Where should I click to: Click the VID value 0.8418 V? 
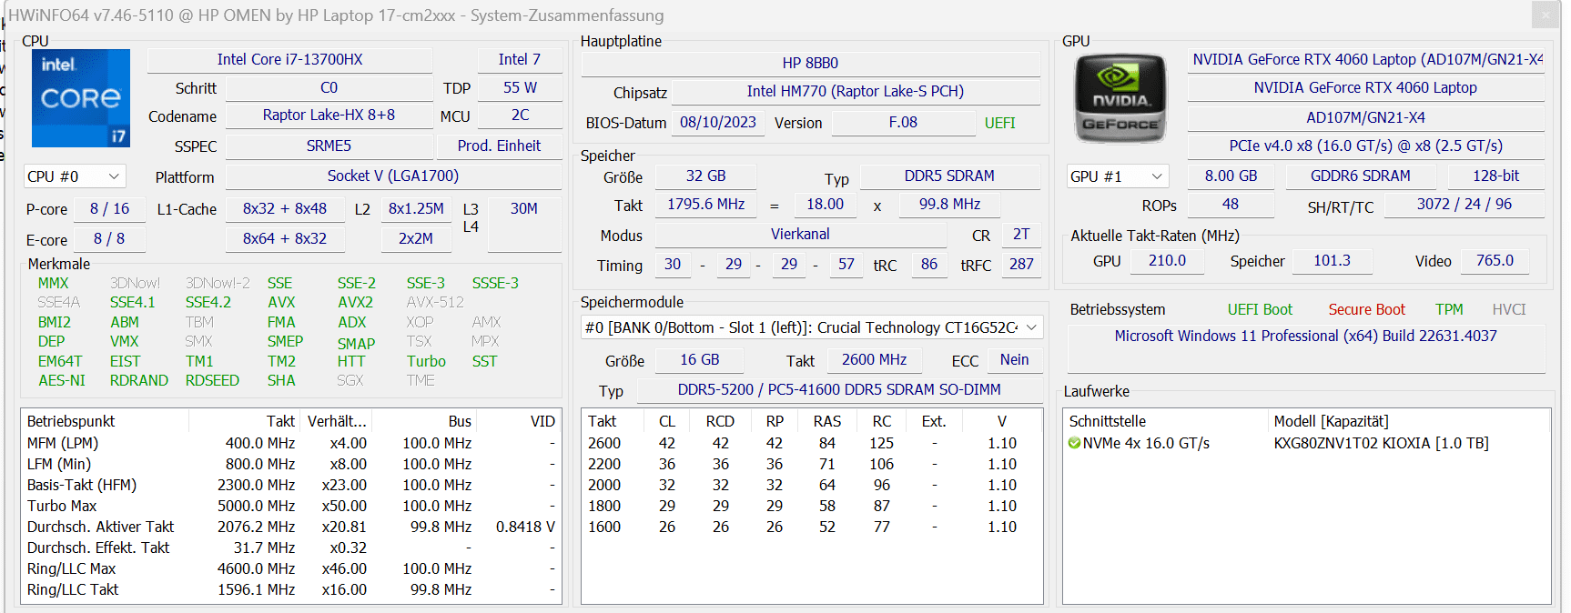coord(525,527)
